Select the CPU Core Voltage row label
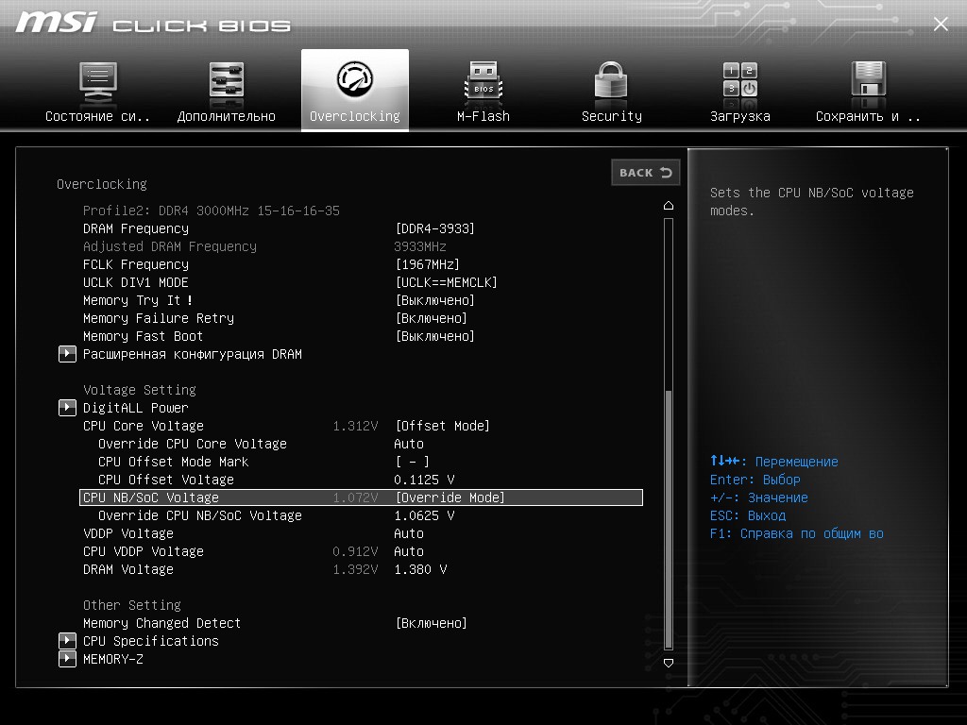967x725 pixels. [x=144, y=426]
